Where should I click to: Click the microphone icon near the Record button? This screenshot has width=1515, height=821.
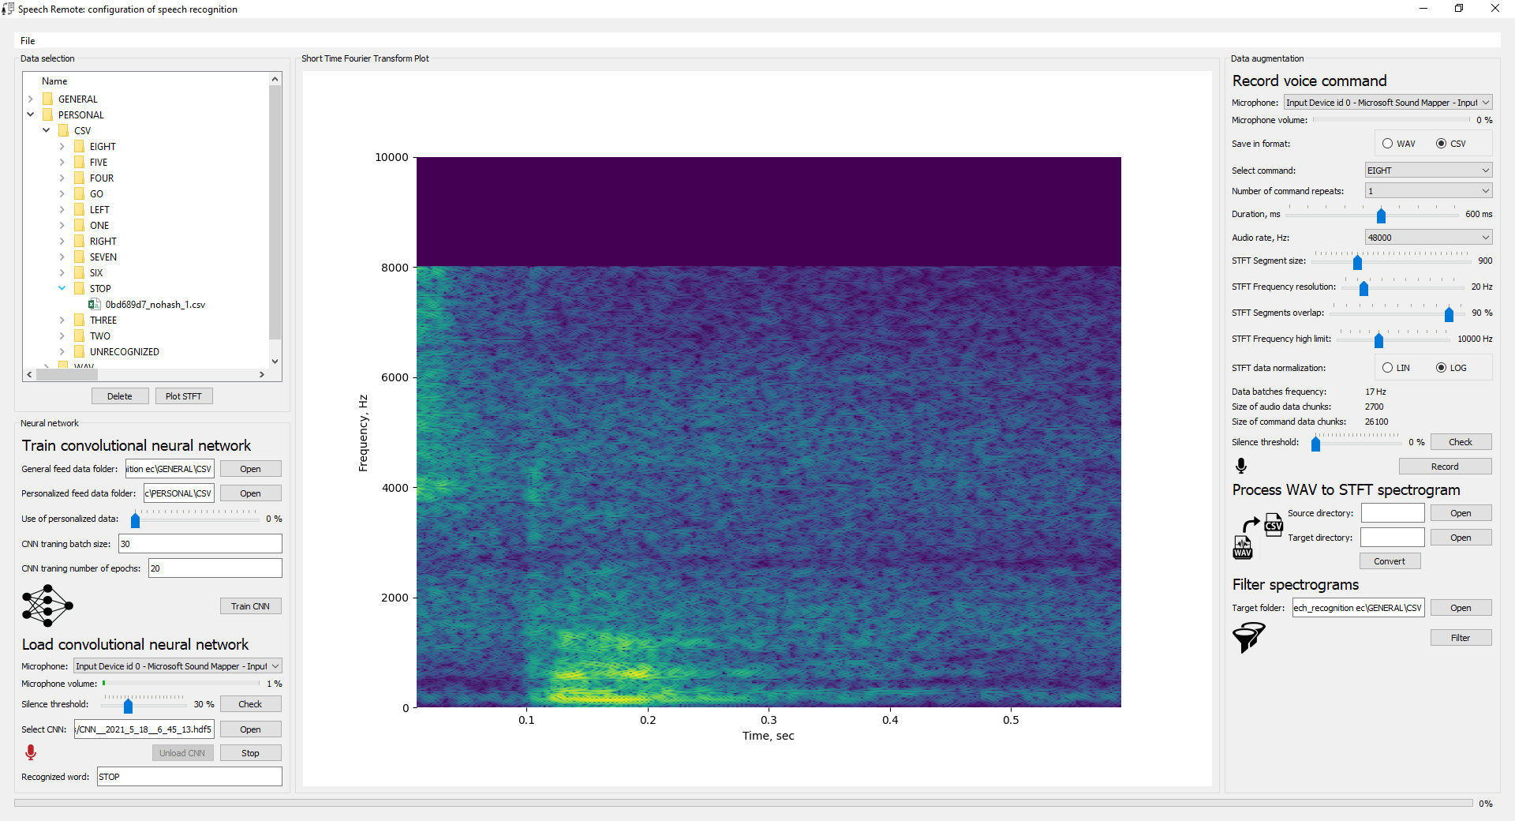1240,466
